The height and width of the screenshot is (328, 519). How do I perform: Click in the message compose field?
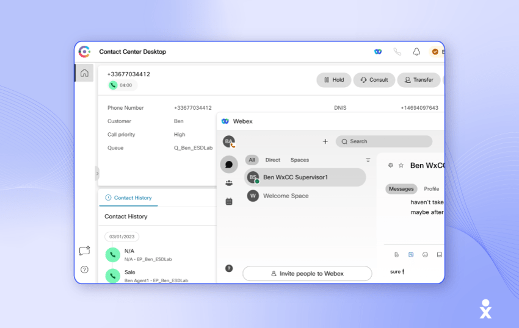(x=415, y=272)
